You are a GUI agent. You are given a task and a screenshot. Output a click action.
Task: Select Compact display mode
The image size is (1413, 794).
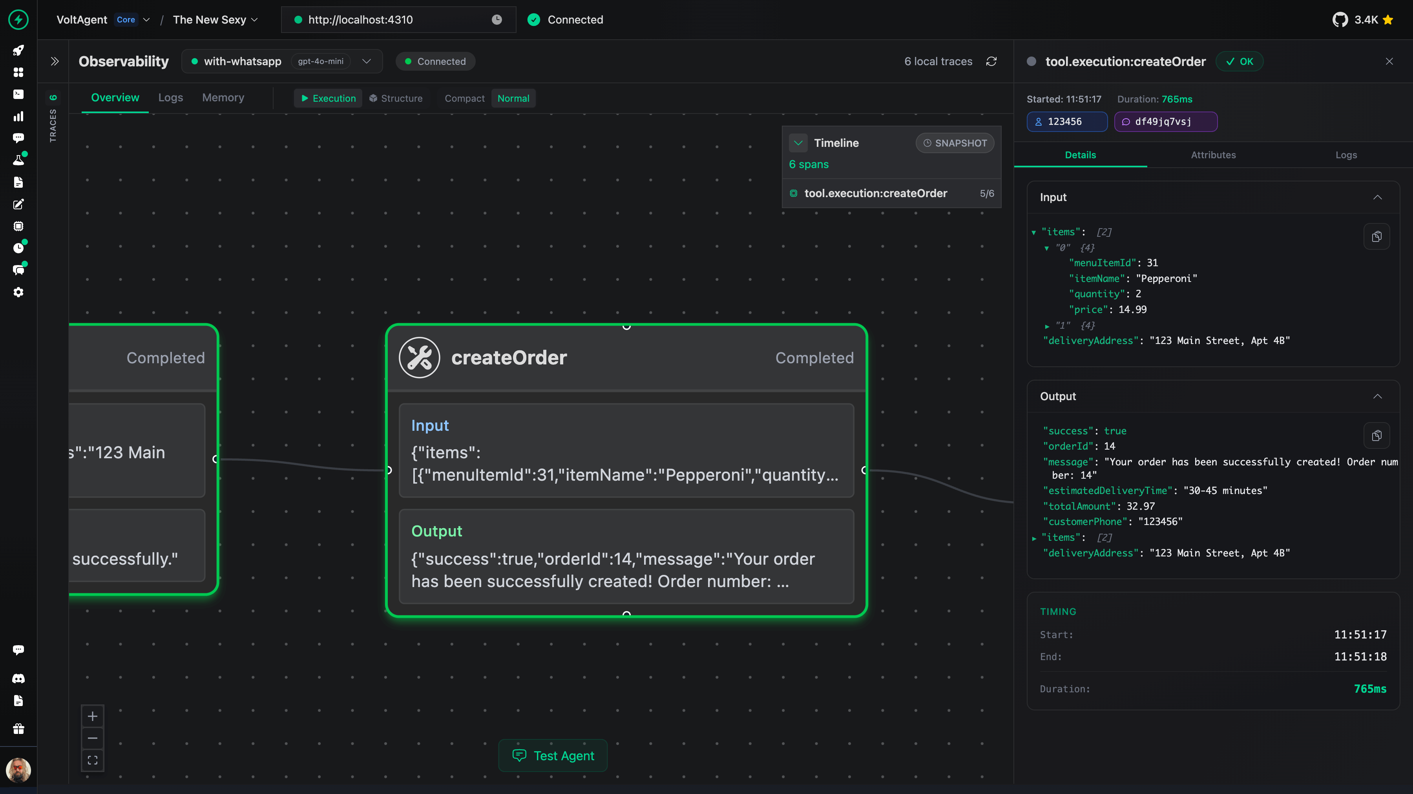pos(464,98)
